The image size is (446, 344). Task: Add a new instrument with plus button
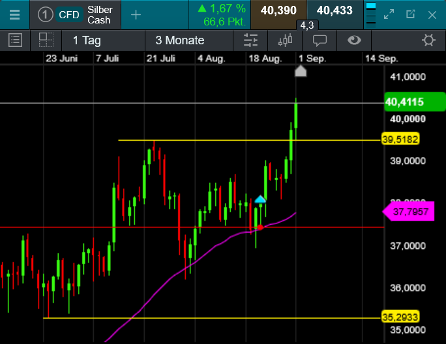(x=136, y=15)
